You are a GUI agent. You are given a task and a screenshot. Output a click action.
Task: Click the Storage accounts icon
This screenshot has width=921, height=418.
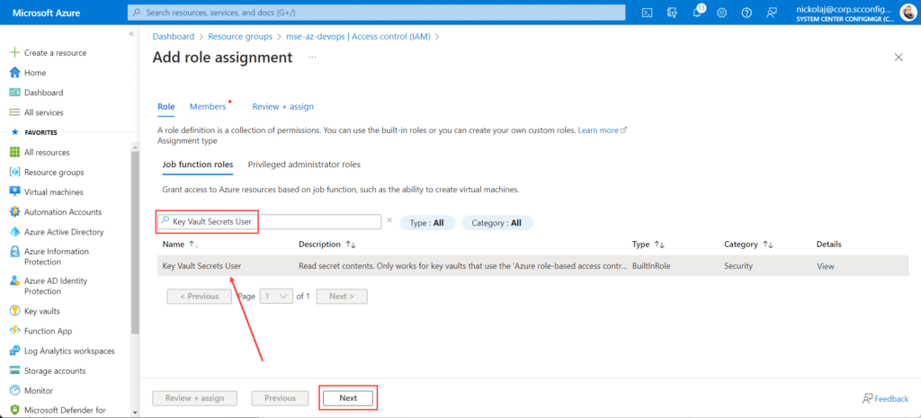point(15,371)
